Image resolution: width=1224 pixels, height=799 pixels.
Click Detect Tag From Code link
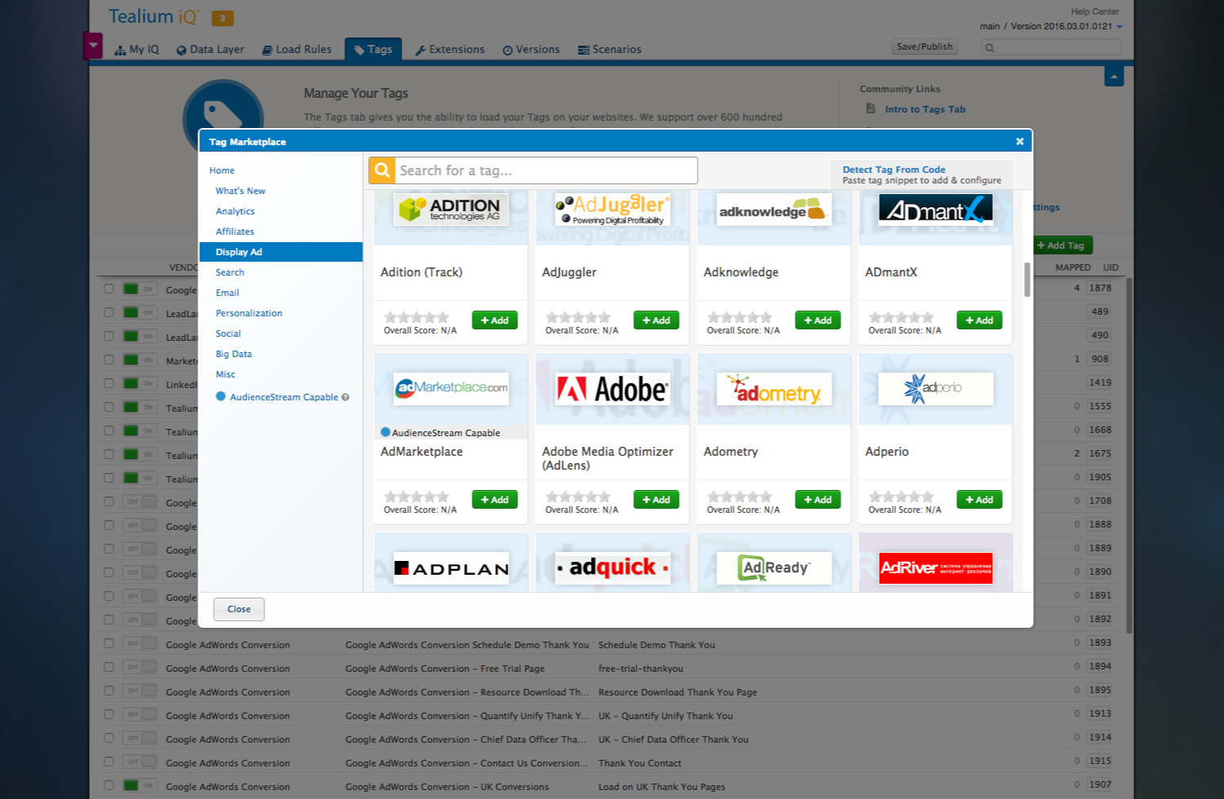pos(894,170)
